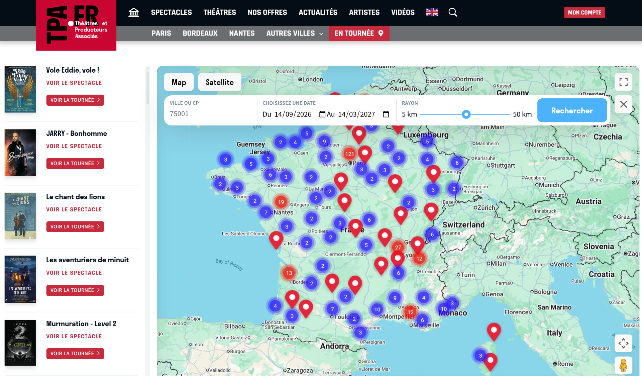
Task: Click the 121 cluster marker near Paris
Action: pos(349,154)
